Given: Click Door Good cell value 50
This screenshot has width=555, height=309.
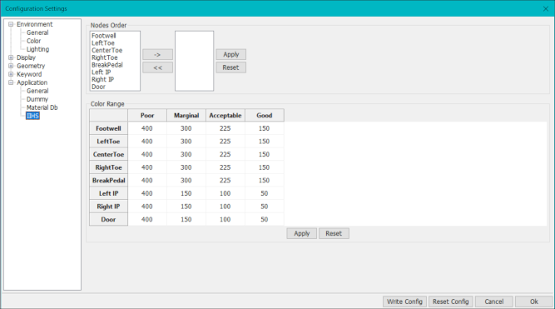Looking at the screenshot, I should pos(265,219).
